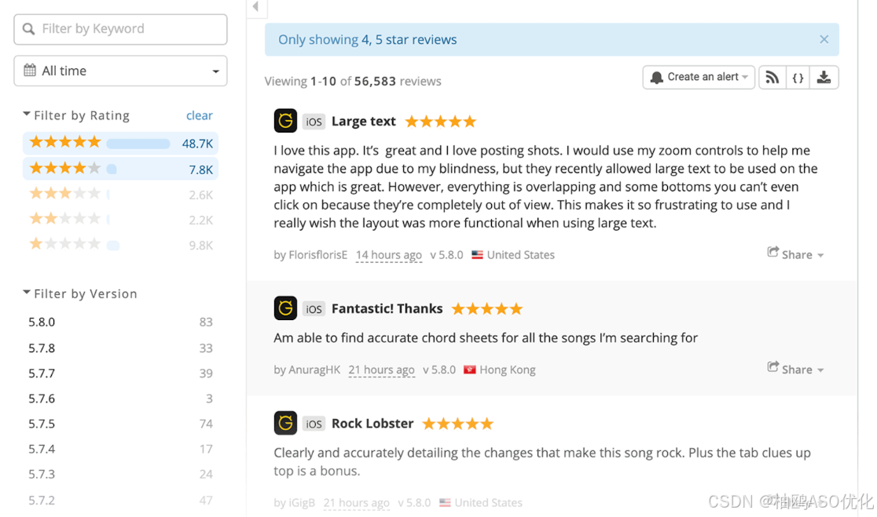Open the Create an alert dropdown
This screenshot has width=877, height=517.
[699, 77]
